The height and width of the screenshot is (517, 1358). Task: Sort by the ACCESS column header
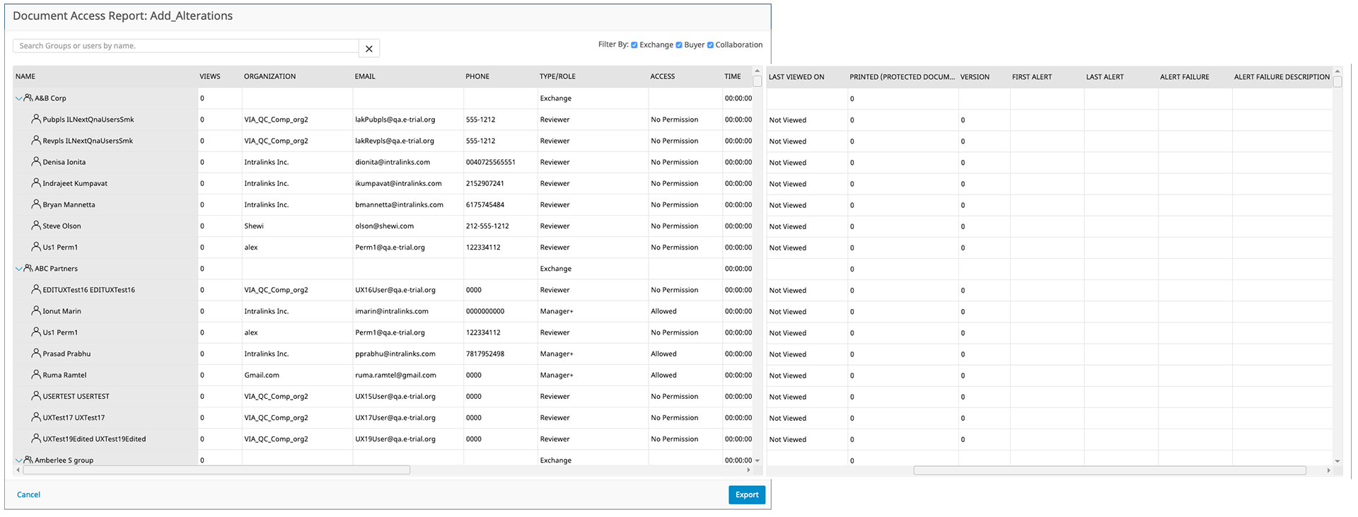(x=663, y=76)
